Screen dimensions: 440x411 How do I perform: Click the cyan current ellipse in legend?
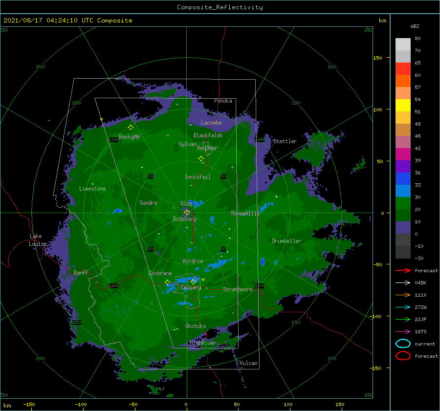pos(403,344)
